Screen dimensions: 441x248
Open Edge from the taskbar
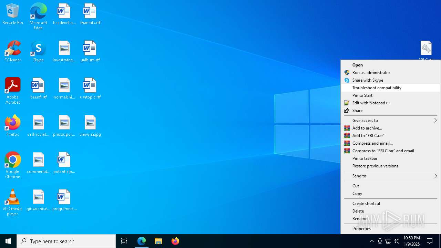tap(142, 241)
